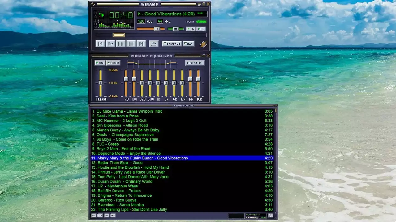Toggle Shuffle mode
The image size is (396, 222).
tap(172, 44)
